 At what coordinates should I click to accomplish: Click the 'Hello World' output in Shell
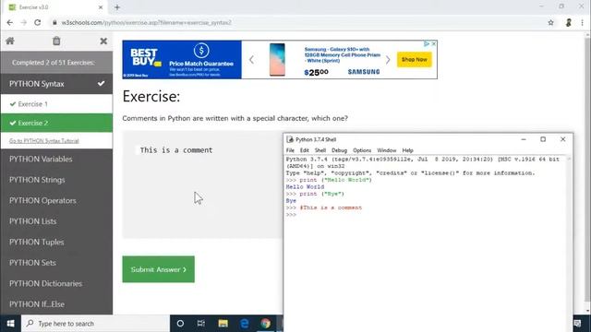click(x=305, y=186)
